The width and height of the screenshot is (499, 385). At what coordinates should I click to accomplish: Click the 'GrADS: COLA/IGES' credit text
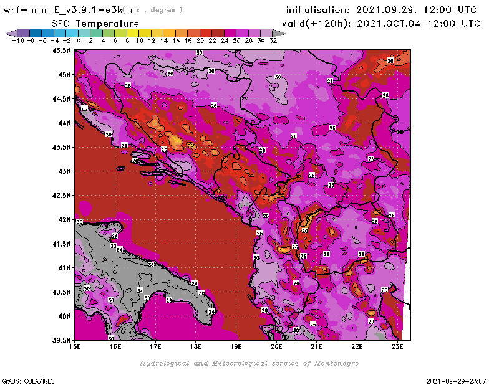[x=29, y=381]
